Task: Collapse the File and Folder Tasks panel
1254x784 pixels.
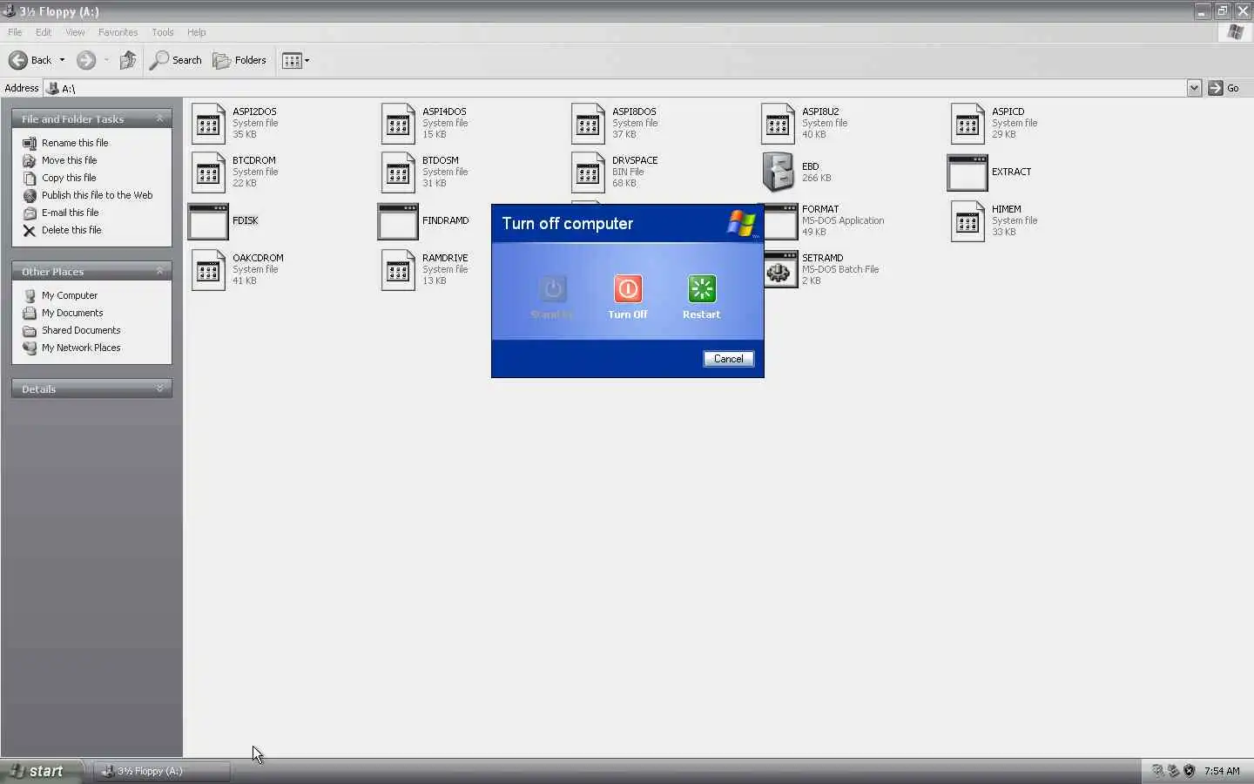Action: pos(159,118)
